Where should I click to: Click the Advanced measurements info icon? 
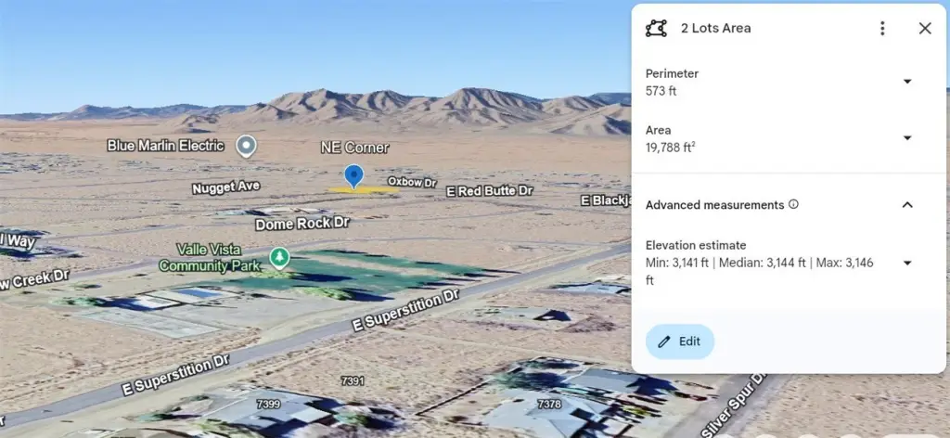794,204
